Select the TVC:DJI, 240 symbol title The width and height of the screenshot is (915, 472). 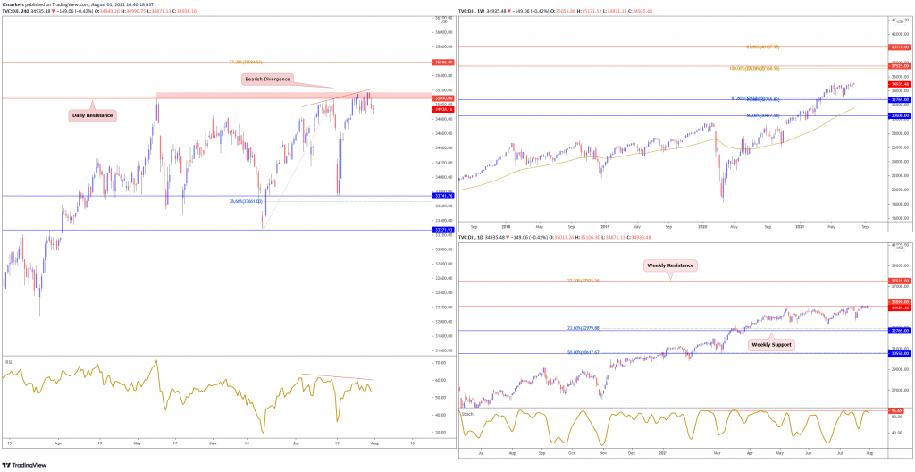(18, 10)
